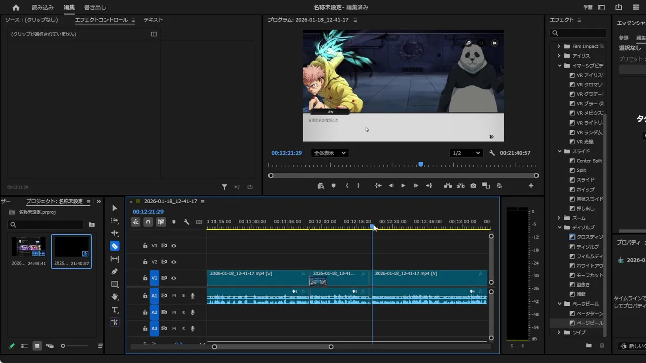Expand the アイリス effects folder
This screenshot has height=363, width=646.
coord(559,56)
